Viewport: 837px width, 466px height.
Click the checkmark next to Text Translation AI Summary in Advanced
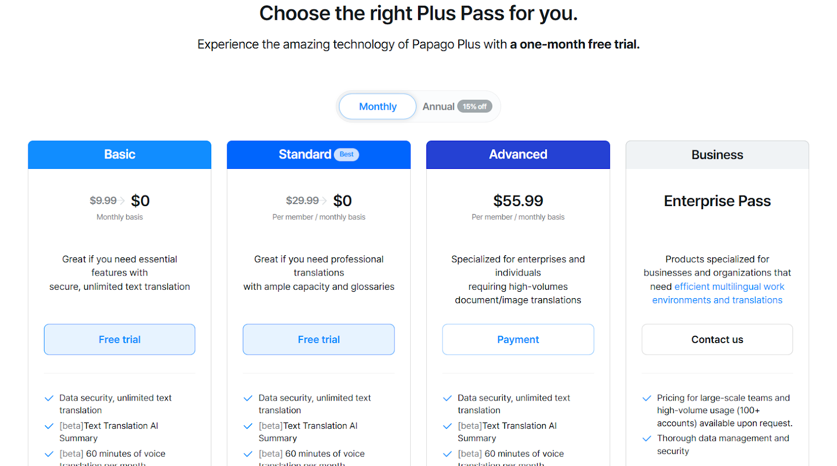pyautogui.click(x=447, y=426)
